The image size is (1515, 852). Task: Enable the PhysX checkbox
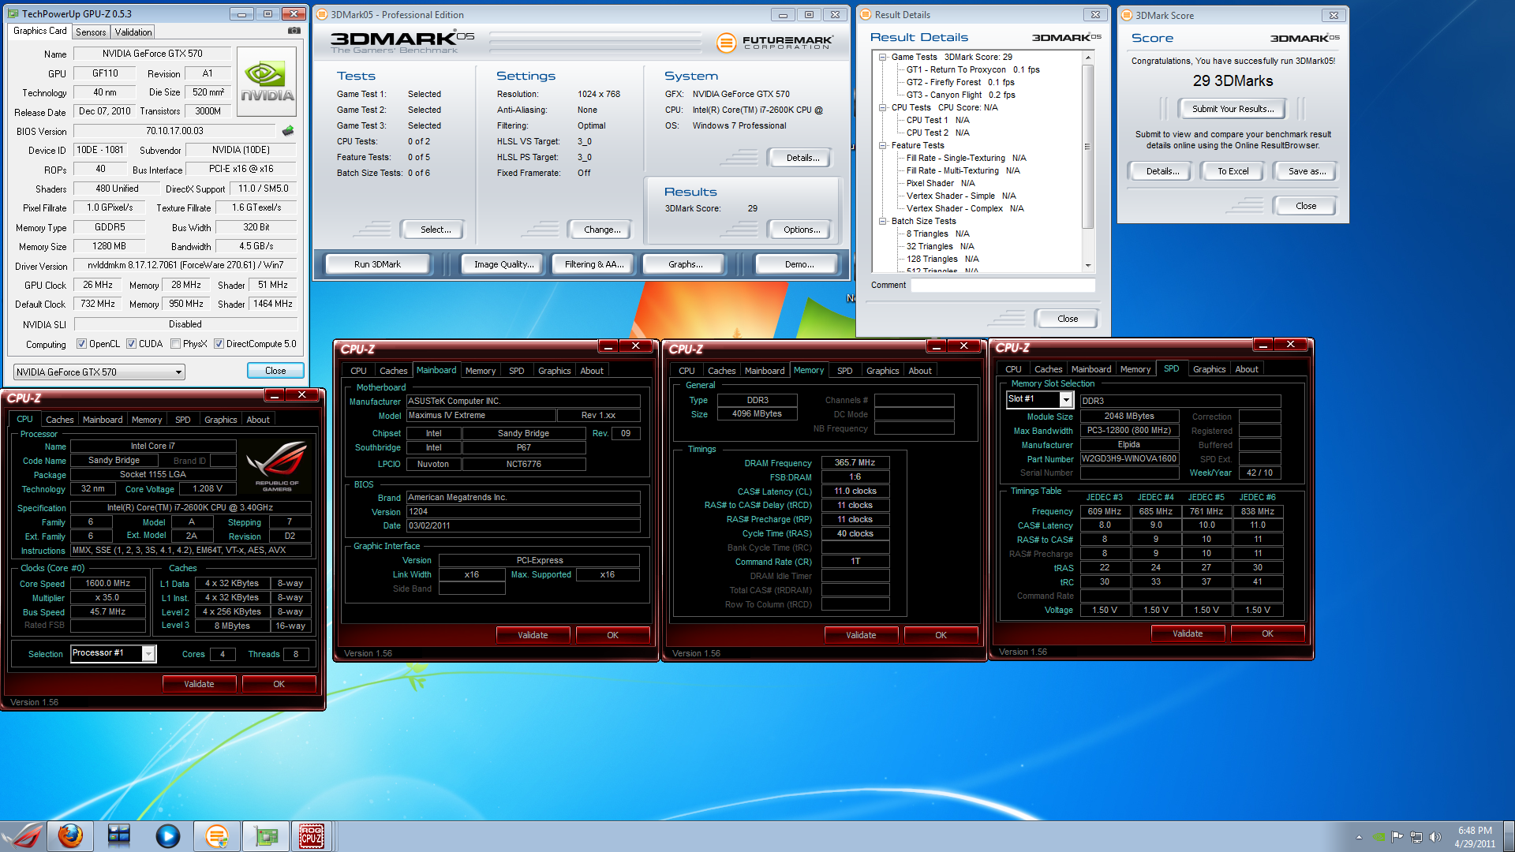pos(175,344)
